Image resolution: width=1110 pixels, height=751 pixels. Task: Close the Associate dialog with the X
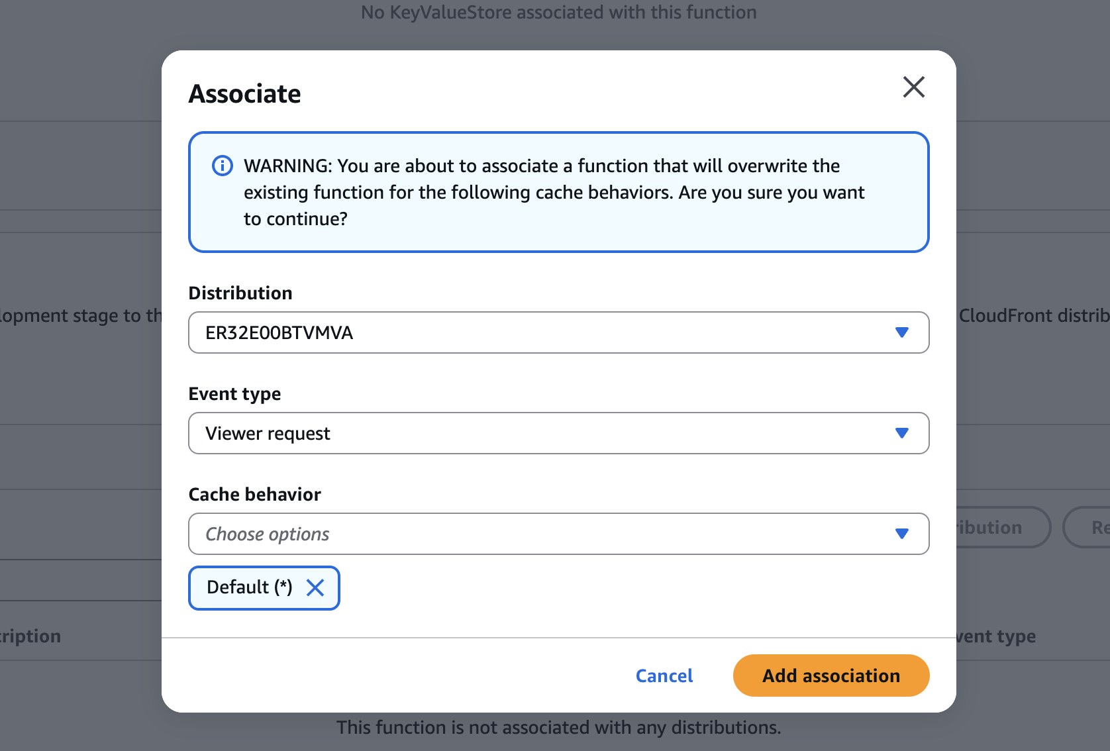(x=913, y=87)
